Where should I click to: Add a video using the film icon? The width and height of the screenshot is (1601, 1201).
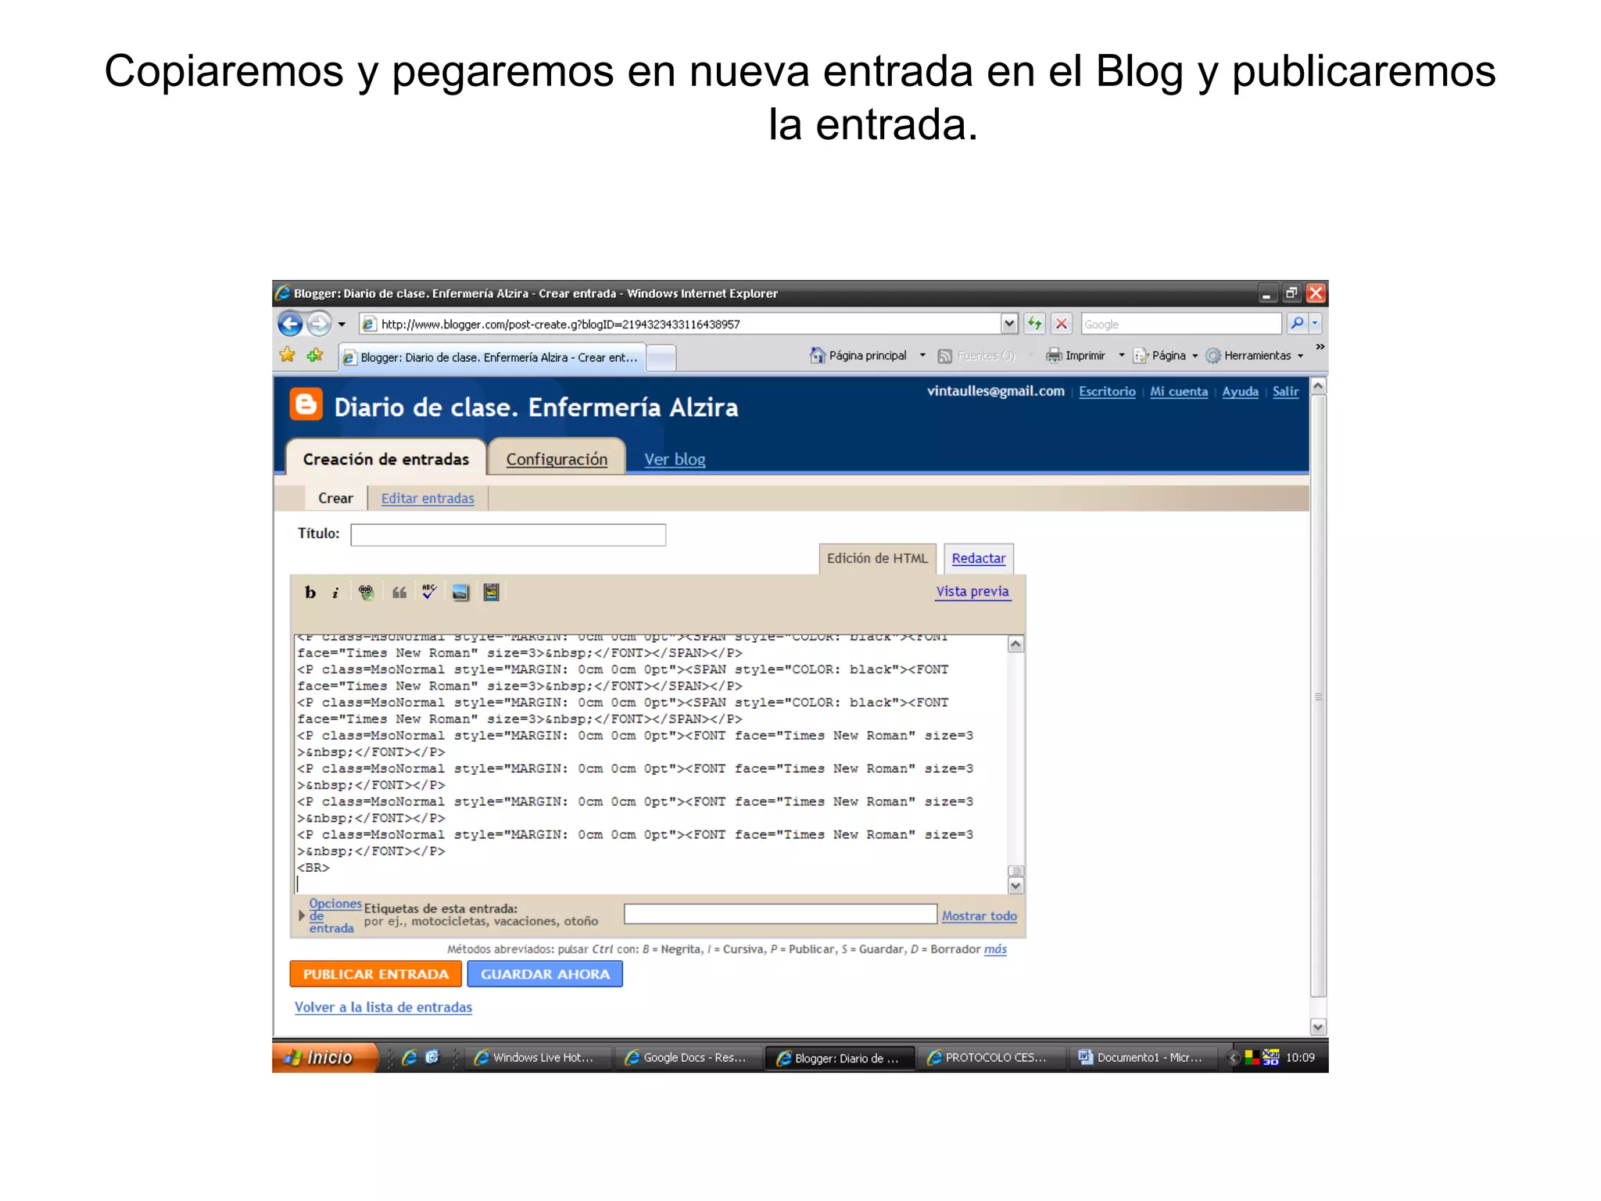pos(491,593)
